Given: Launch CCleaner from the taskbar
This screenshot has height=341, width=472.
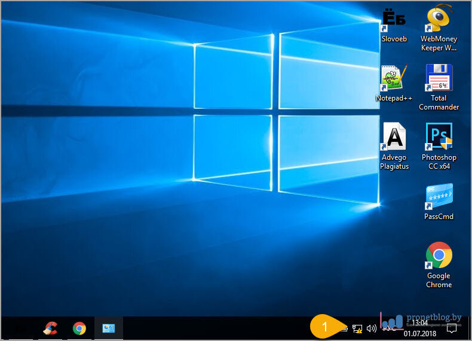Looking at the screenshot, I should (50, 328).
